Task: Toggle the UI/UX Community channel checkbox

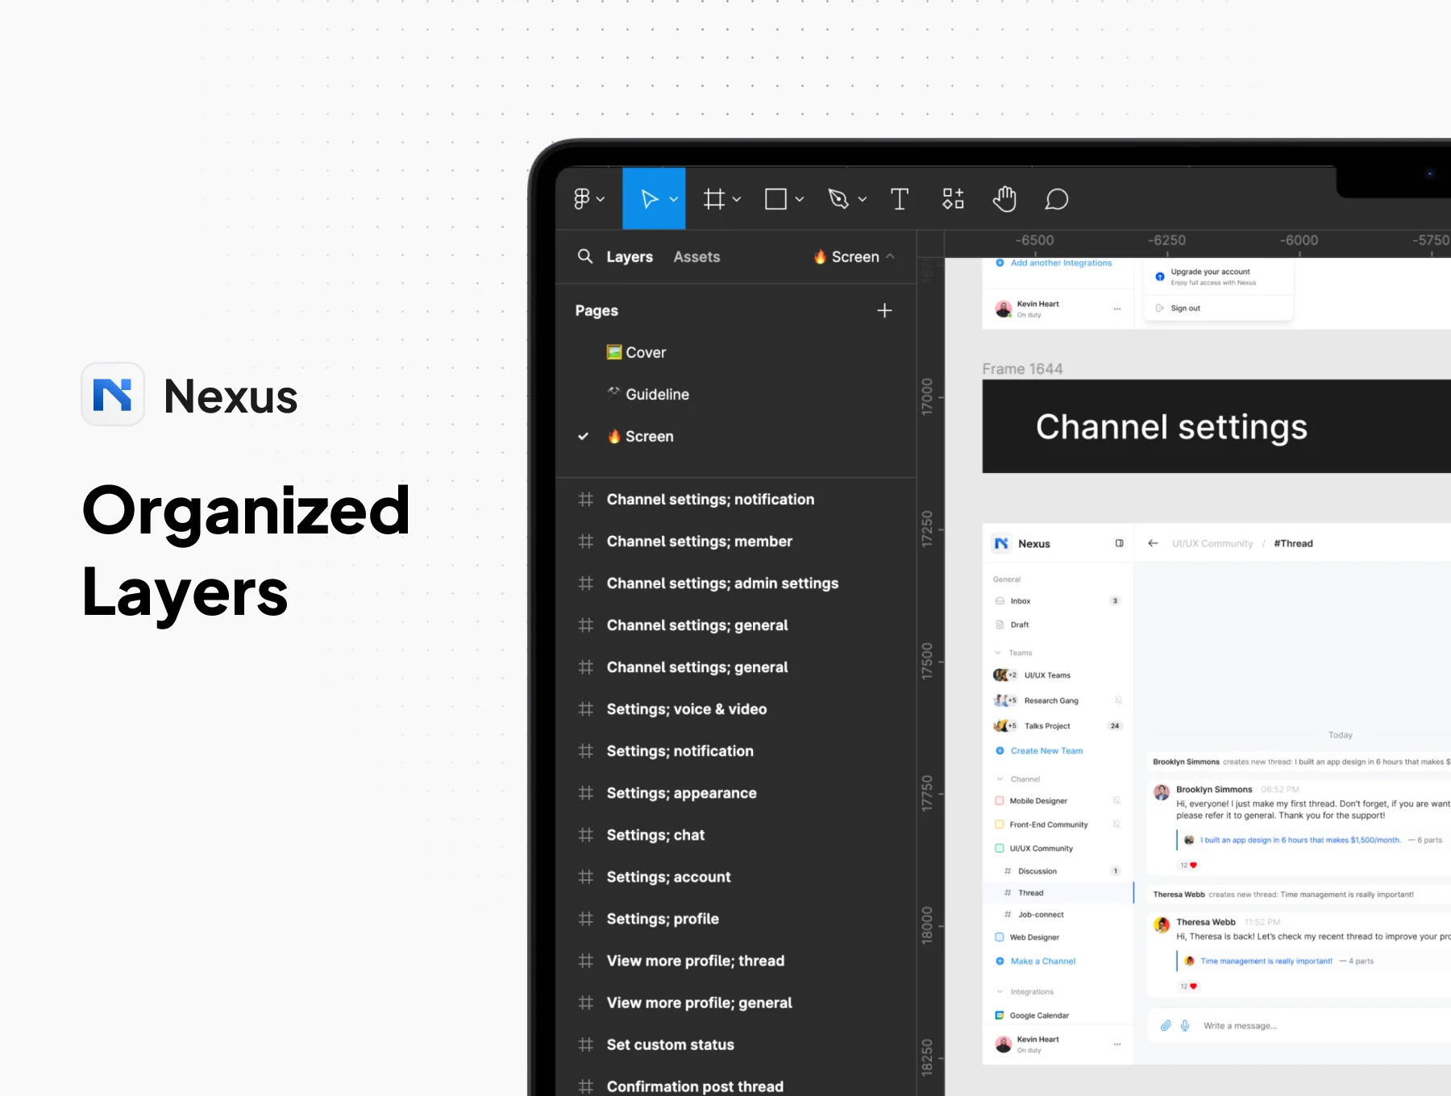Action: pos(1000,849)
